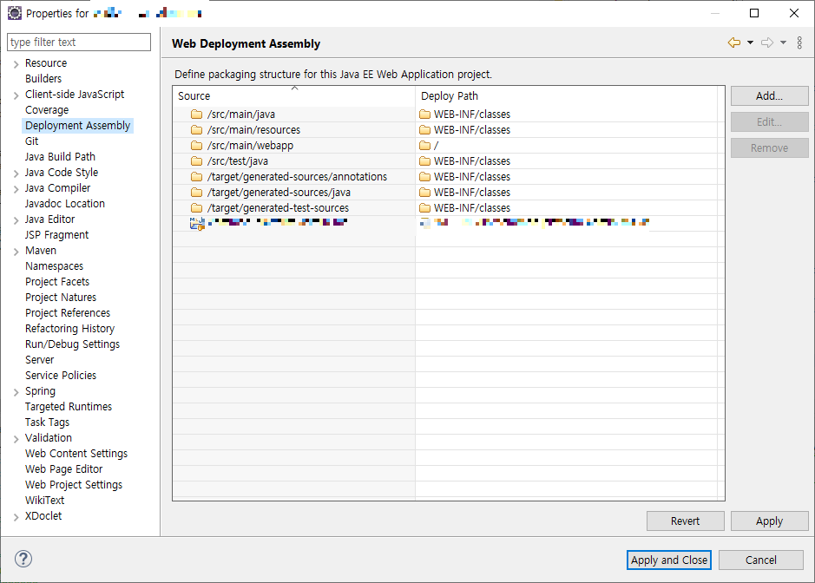Click the Revert button

point(685,521)
